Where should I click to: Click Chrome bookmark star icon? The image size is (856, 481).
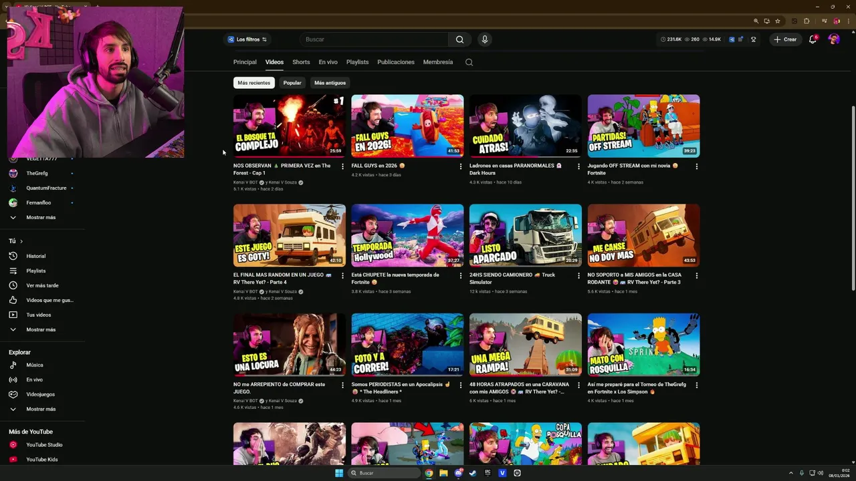coord(778,21)
